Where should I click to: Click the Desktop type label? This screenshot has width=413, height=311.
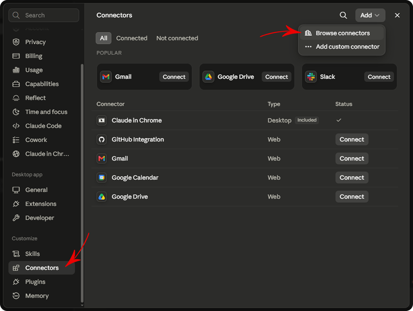[x=280, y=121]
